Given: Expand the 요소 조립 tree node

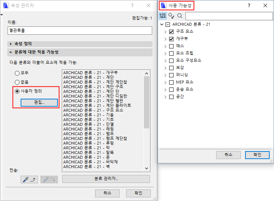Looking at the screenshot, I should click(x=165, y=53).
